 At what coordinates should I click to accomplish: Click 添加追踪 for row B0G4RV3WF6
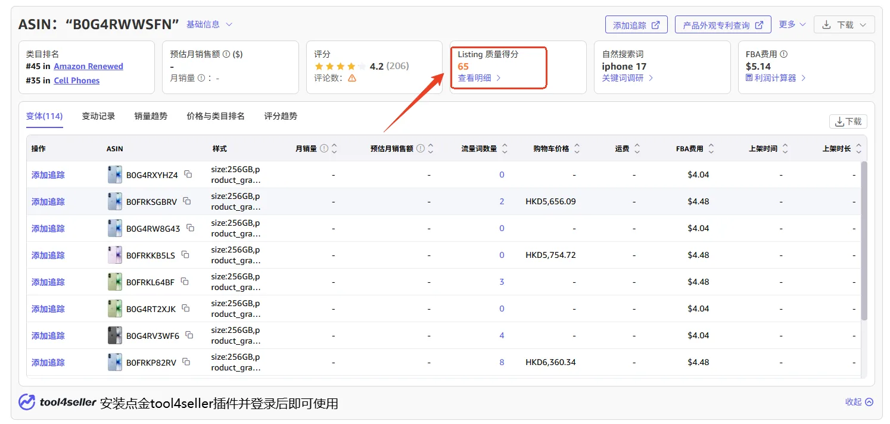[48, 335]
